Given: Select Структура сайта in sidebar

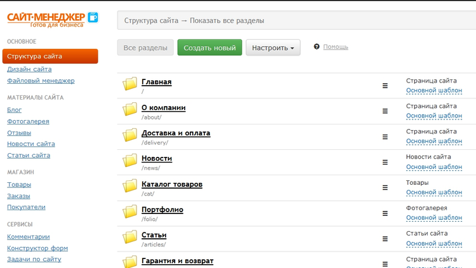Looking at the screenshot, I should click(50, 57).
